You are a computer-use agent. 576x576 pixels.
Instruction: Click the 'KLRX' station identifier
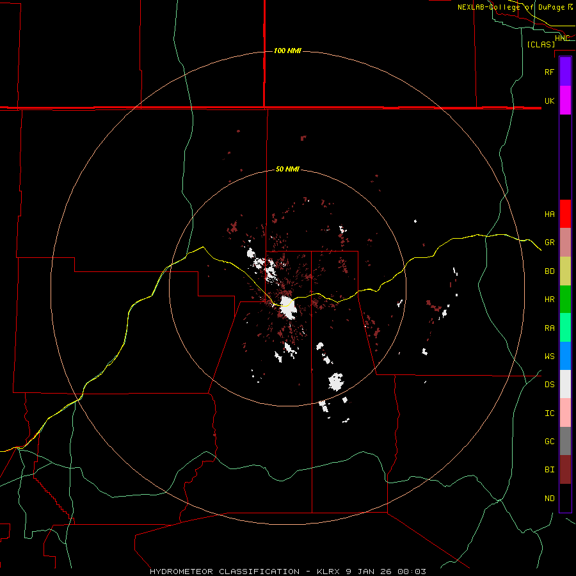coord(328,572)
